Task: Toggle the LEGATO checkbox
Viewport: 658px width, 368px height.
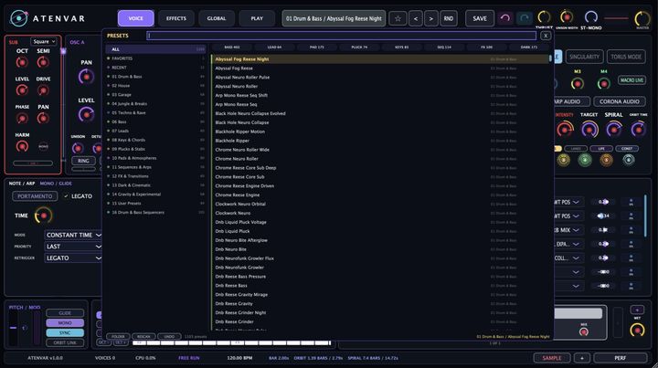Action: 66,196
